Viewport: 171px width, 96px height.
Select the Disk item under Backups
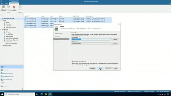(x=6, y=31)
